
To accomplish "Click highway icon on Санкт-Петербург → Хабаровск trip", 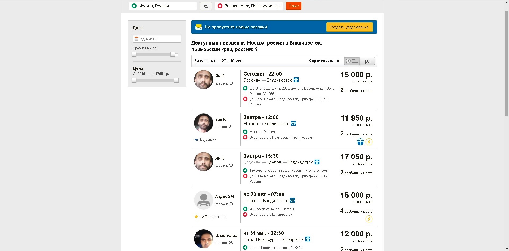I will [x=308, y=239].
